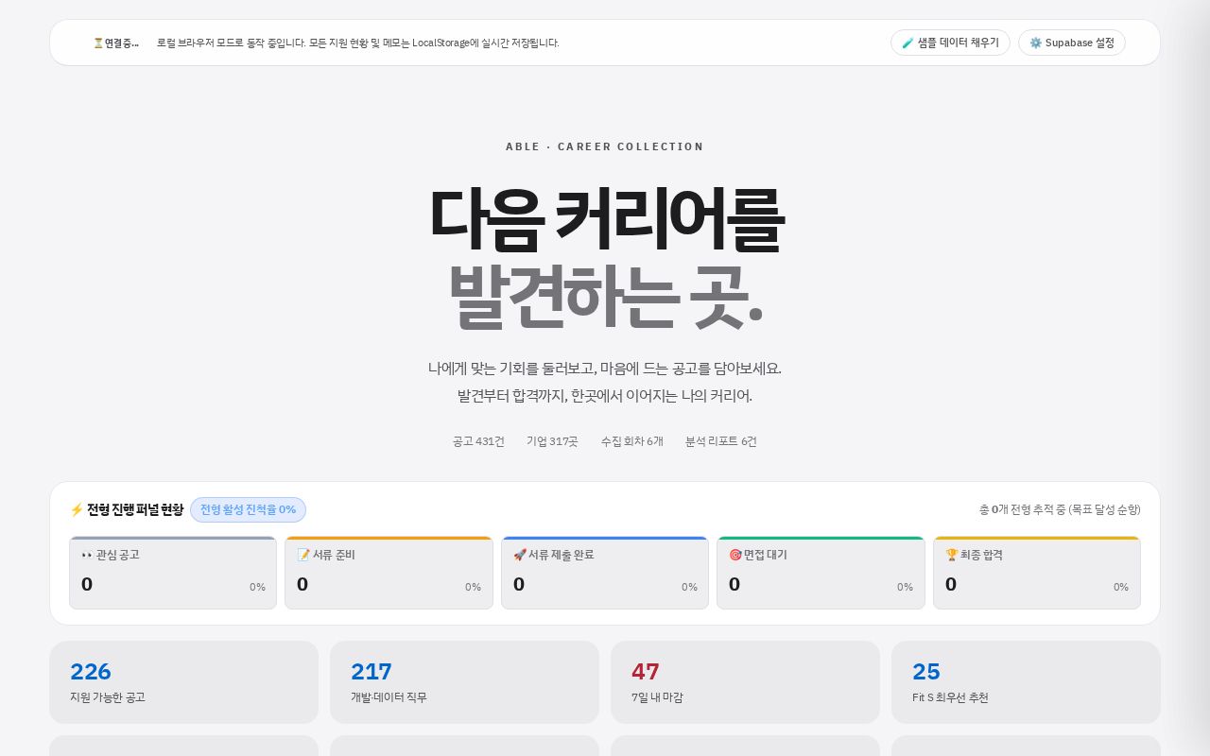Click the 전형 활성 진척율 0% badge
Viewport: 1210px width, 756px height.
coord(248,509)
